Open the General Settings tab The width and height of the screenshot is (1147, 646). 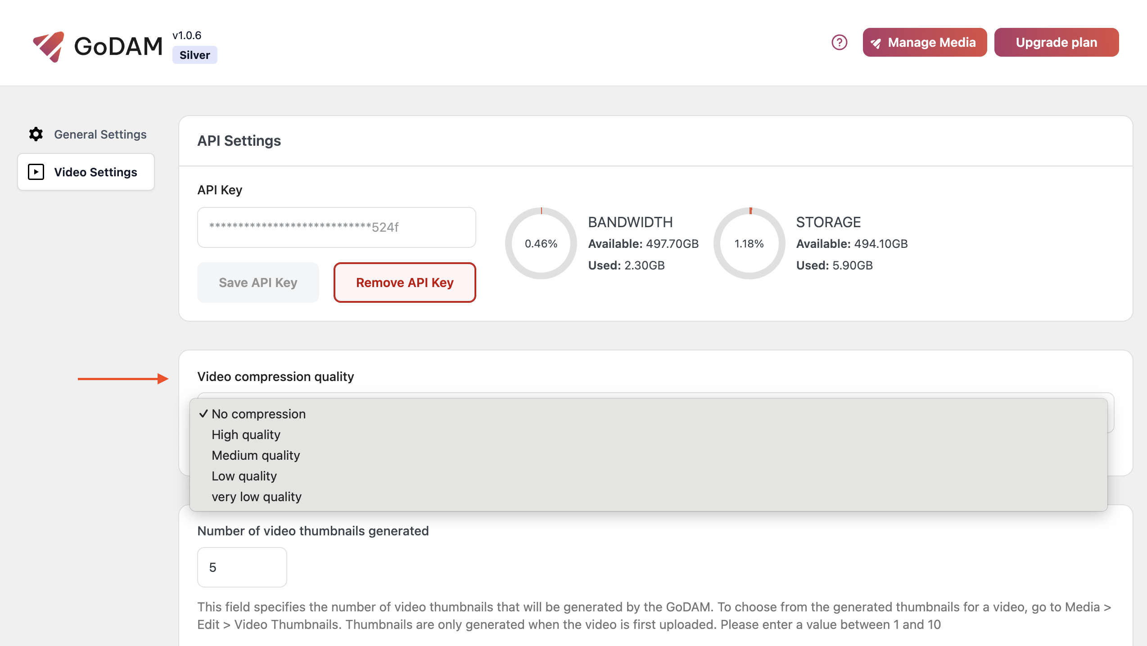pyautogui.click(x=100, y=134)
